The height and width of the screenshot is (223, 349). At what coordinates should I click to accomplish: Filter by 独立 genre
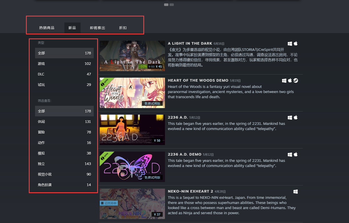(x=64, y=164)
